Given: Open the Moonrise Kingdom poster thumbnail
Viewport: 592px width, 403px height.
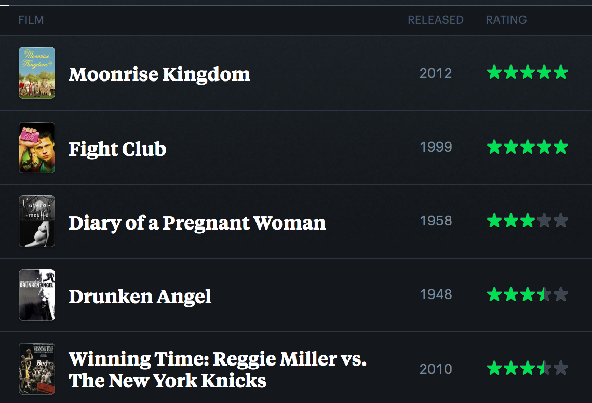Looking at the screenshot, I should (37, 73).
